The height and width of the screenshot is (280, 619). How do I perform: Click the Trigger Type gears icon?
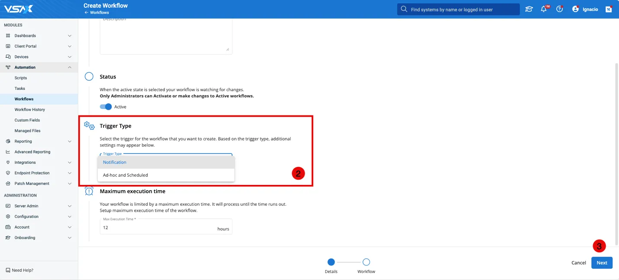(x=89, y=126)
